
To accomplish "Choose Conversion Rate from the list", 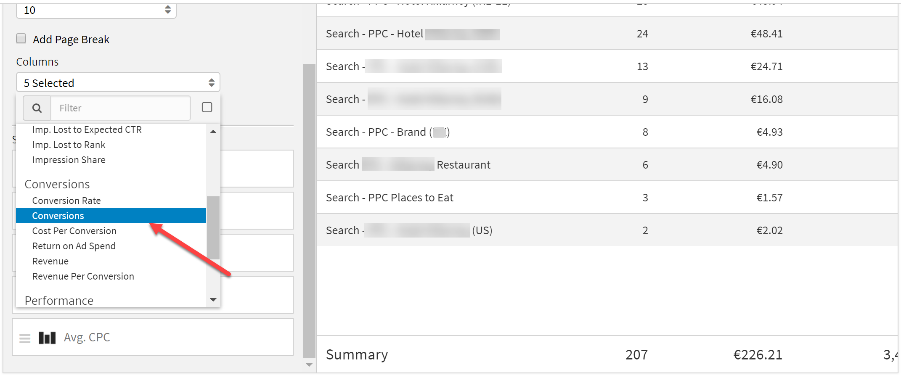I will coord(66,201).
